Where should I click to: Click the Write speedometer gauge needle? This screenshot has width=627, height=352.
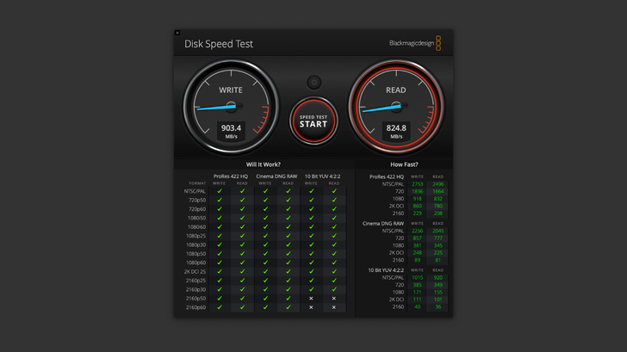pos(214,108)
